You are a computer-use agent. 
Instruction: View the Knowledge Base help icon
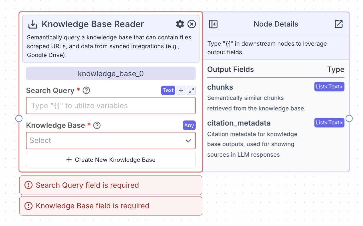[x=97, y=125]
